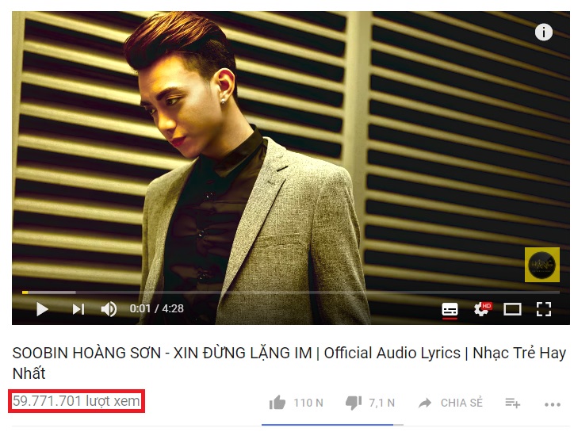The width and height of the screenshot is (574, 432).
Task: Skip to the next video
Action: click(78, 309)
